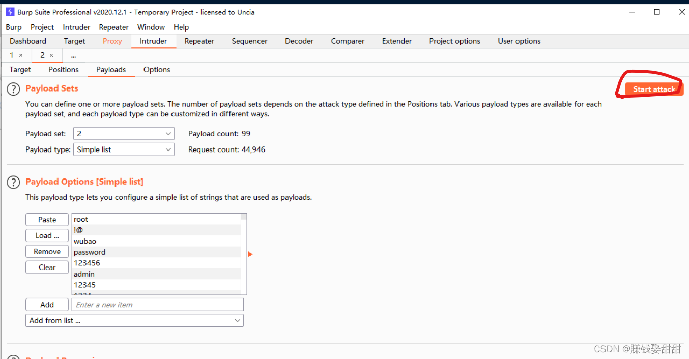Start the attack
Image resolution: width=689 pixels, height=359 pixels.
tap(654, 89)
